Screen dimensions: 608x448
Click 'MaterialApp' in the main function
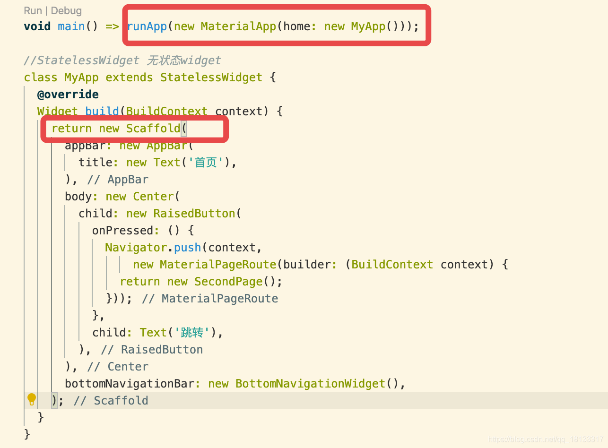point(238,26)
